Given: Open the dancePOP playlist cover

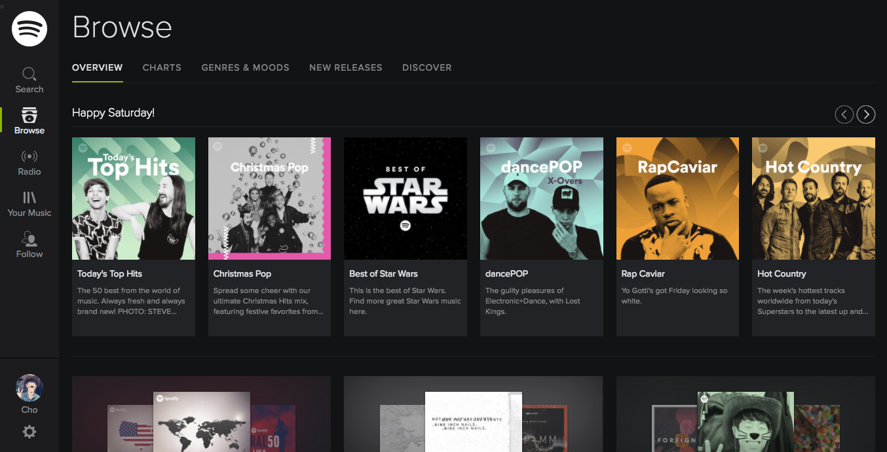Looking at the screenshot, I should 541,198.
